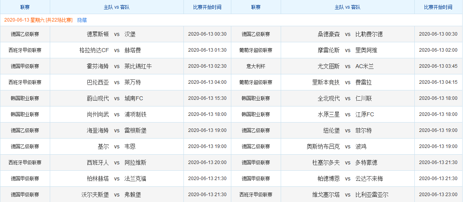This screenshot has width=463, height=202.
Task: Select the team 奥斯纳布吕克
Action: [323, 146]
